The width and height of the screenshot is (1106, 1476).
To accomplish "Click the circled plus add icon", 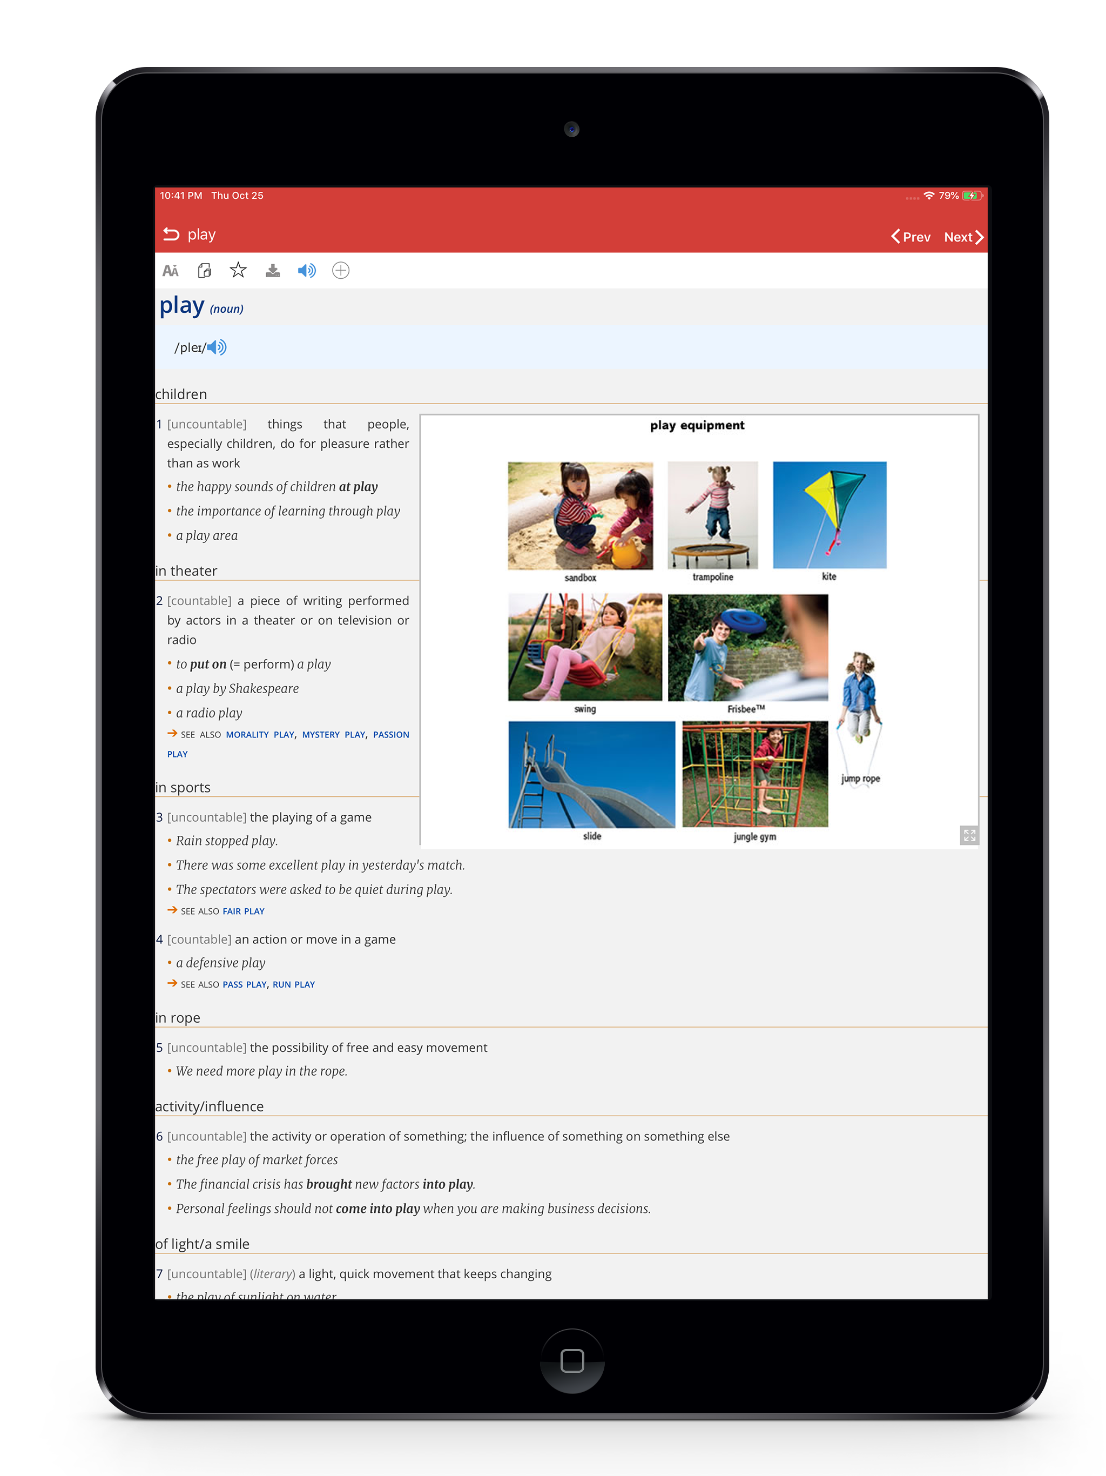I will [340, 270].
